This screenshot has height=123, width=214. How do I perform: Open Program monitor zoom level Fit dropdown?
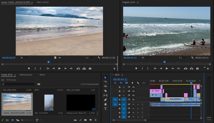tap(146, 58)
